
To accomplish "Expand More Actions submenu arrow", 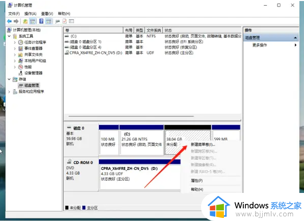I will point(295,45).
